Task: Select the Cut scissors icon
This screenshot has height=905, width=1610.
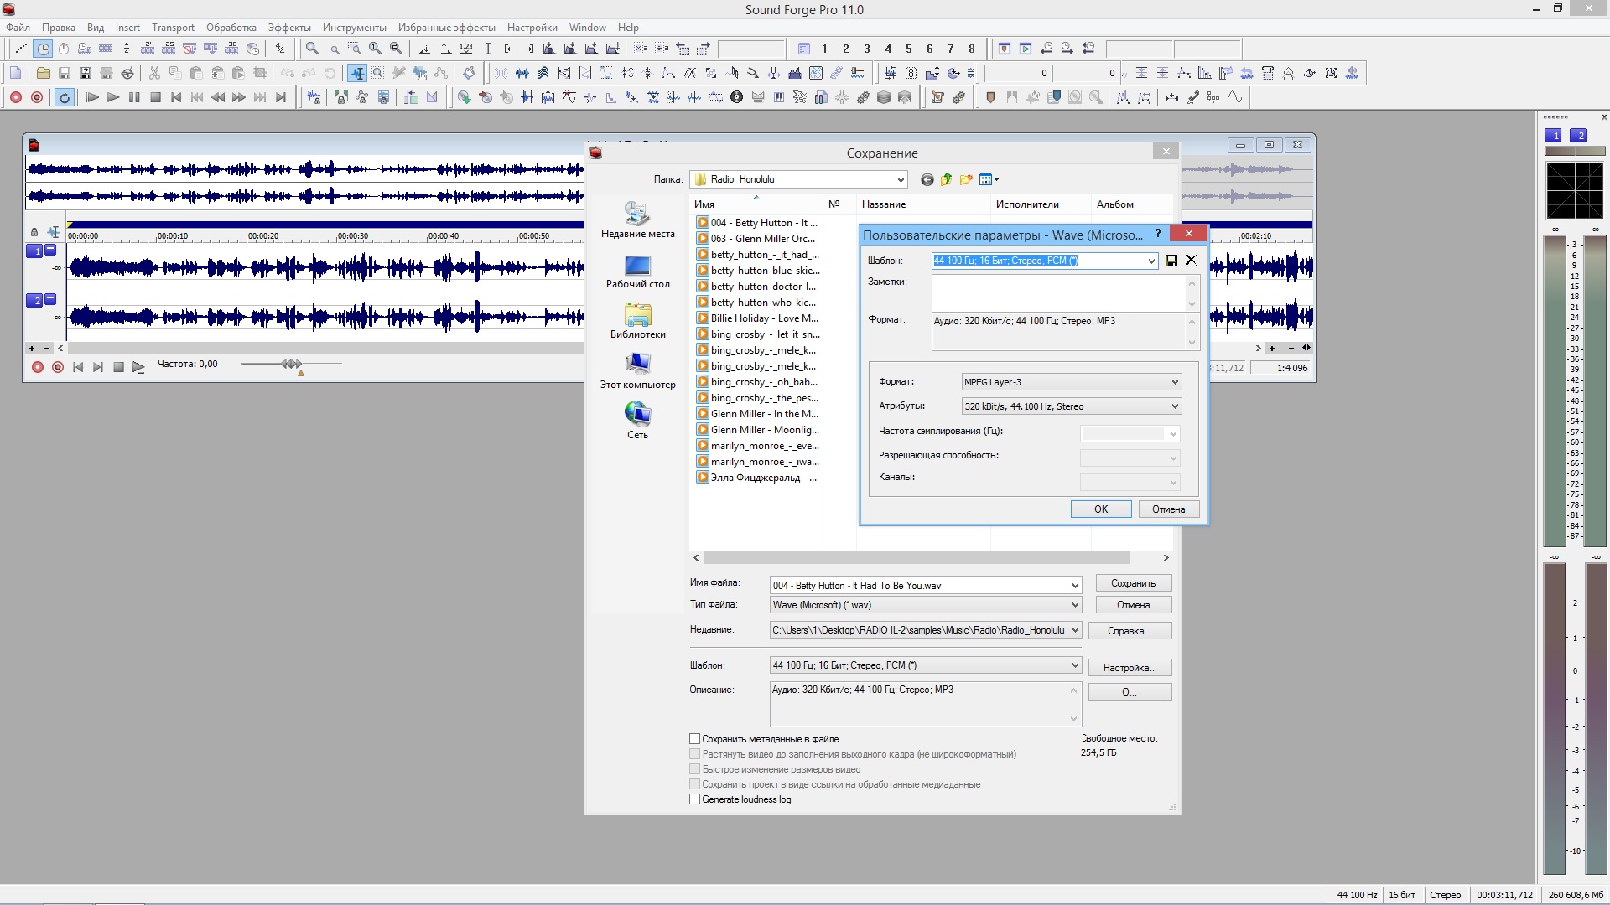Action: click(x=154, y=74)
